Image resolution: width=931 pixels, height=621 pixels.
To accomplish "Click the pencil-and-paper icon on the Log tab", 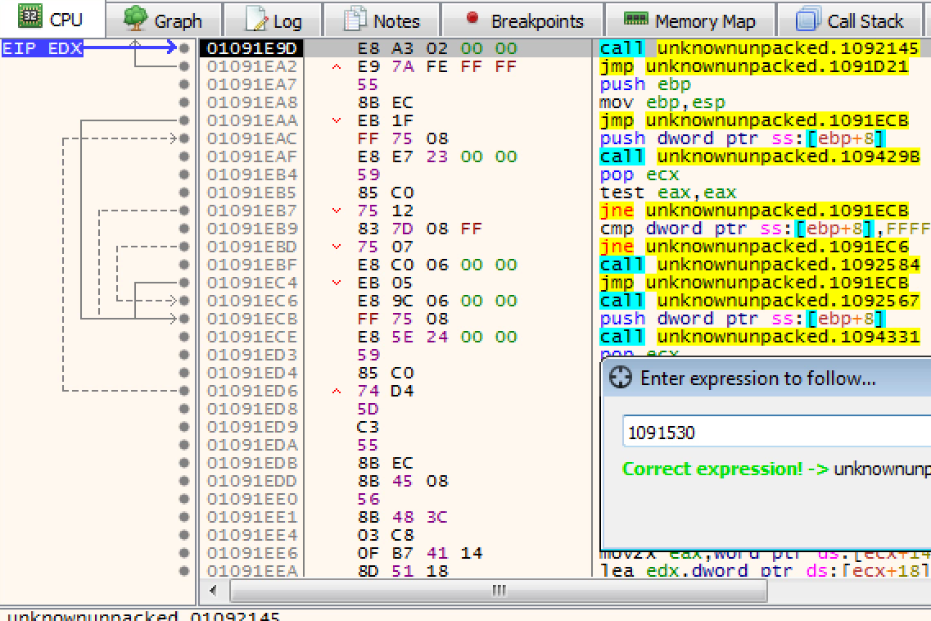I will coord(256,20).
